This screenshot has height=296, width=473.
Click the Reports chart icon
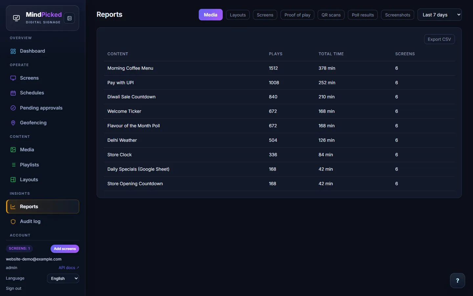click(13, 207)
